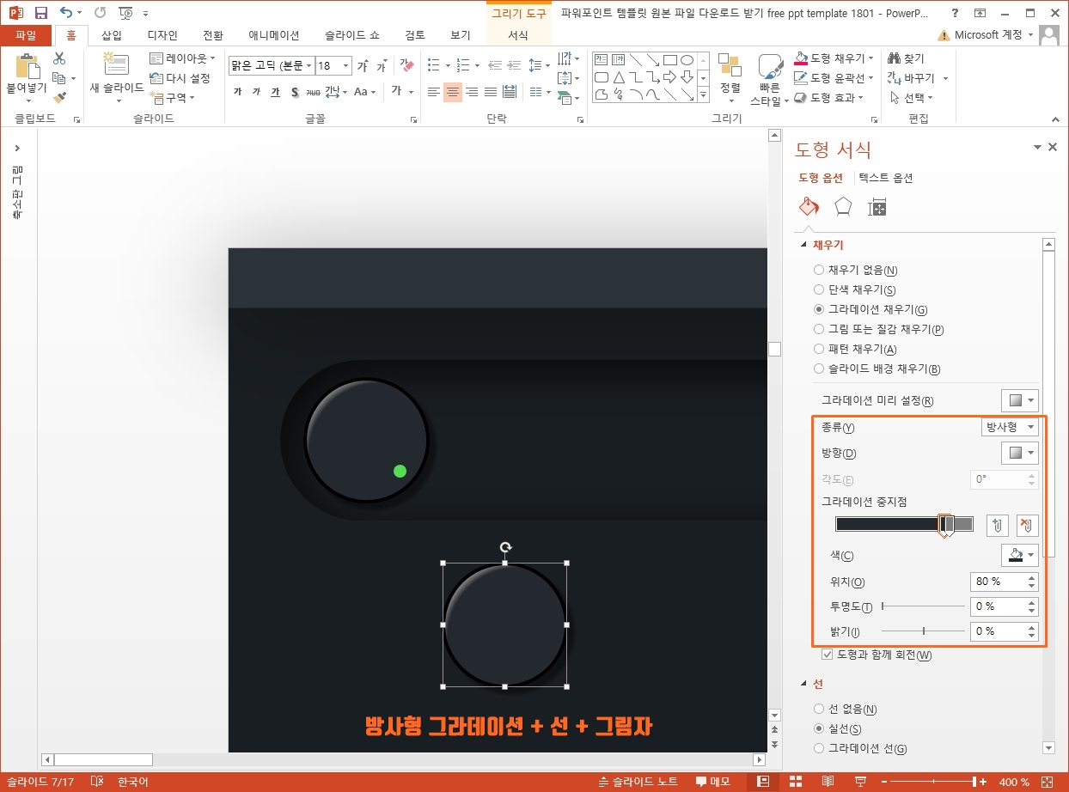Open the Fill & Line paint bucket tab icon

point(809,207)
